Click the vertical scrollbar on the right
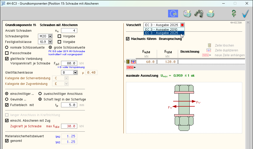 click(248, 84)
